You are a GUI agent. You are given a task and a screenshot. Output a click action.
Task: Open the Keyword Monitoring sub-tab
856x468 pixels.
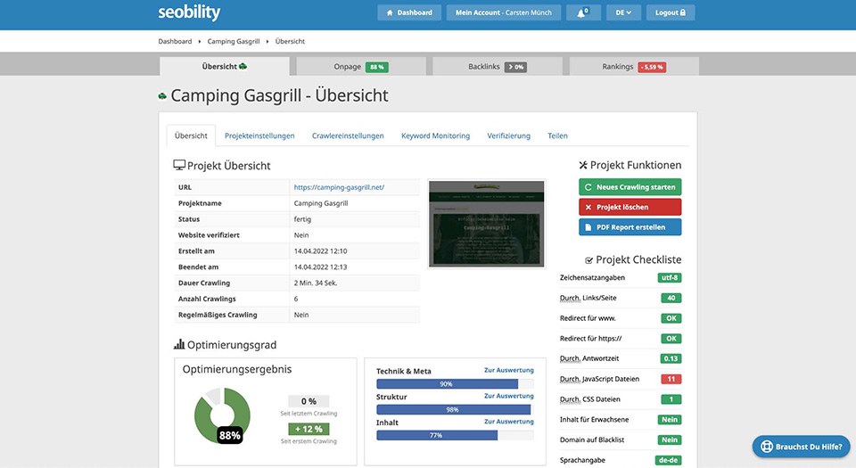coord(435,135)
